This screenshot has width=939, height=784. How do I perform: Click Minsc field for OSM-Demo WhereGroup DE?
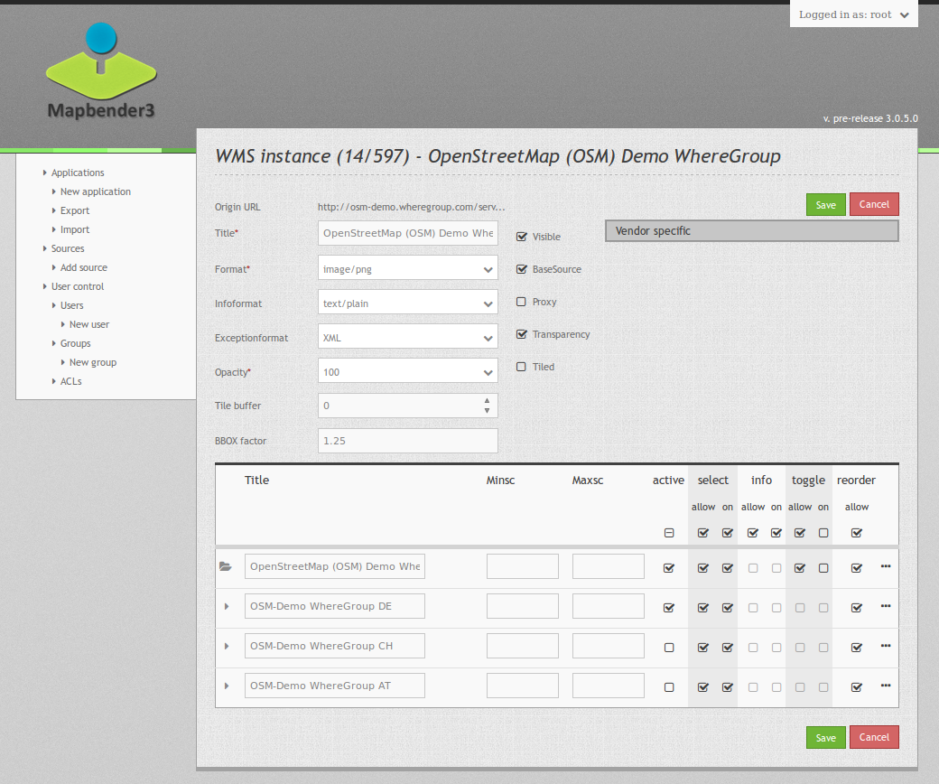[x=523, y=606]
